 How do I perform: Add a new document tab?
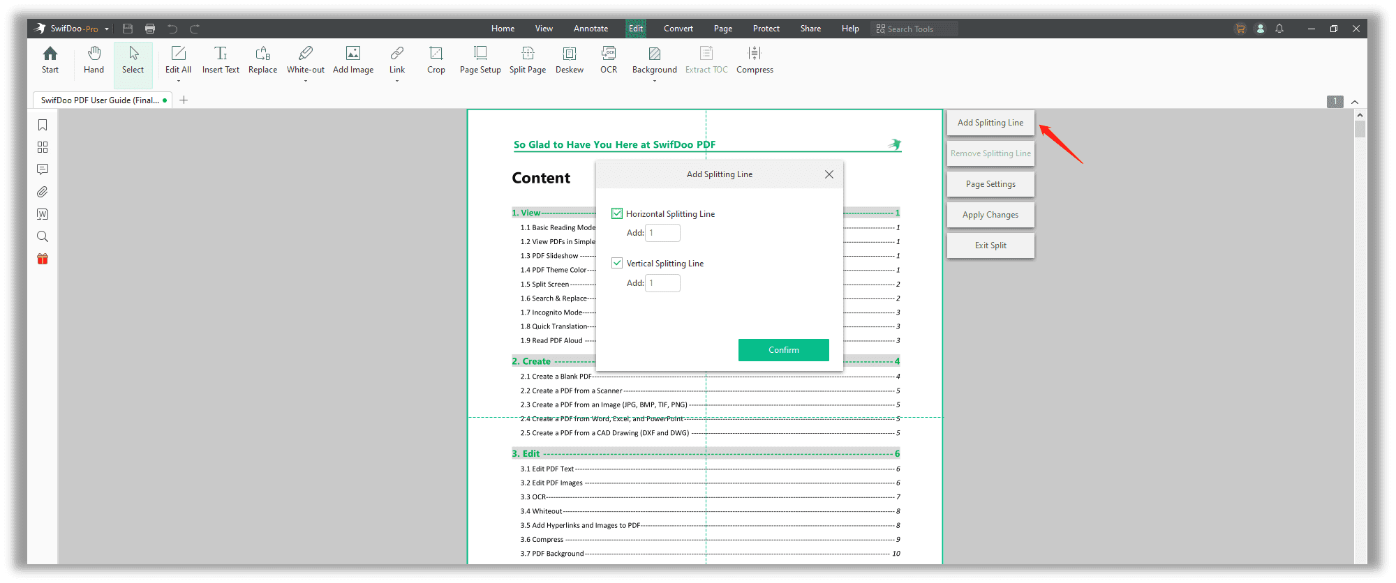(x=184, y=100)
